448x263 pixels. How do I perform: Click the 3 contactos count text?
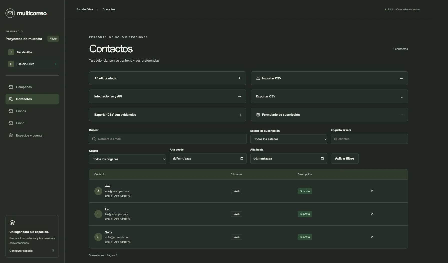pyautogui.click(x=400, y=49)
